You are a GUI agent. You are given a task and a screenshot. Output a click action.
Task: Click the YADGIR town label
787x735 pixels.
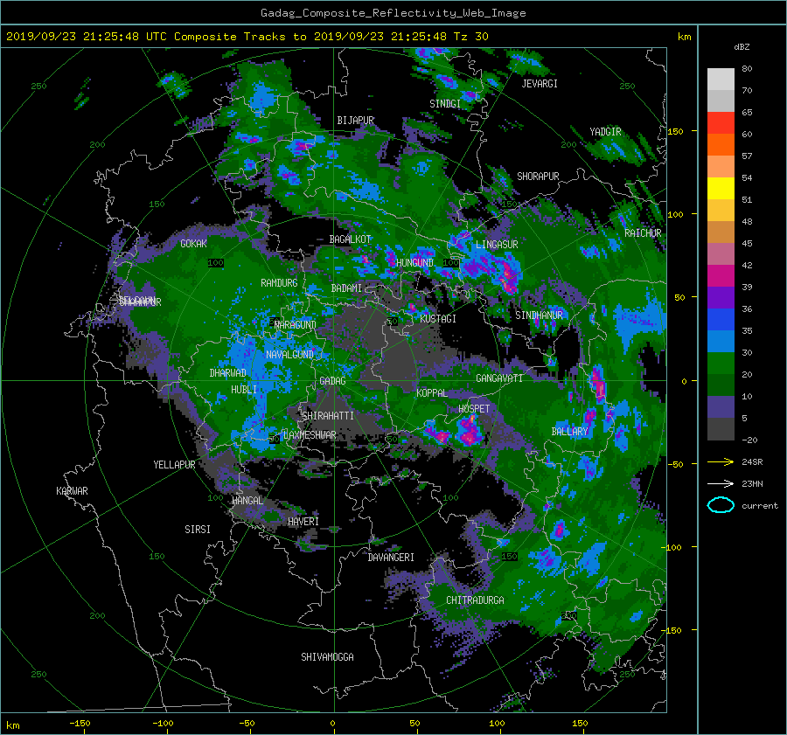tap(605, 132)
